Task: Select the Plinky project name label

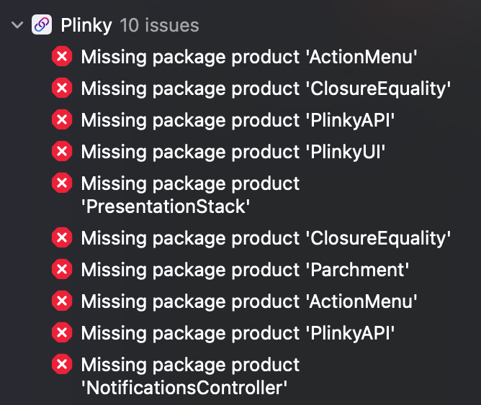Action: pyautogui.click(x=86, y=26)
